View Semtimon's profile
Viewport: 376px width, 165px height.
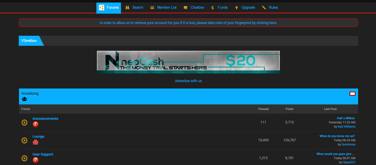(348, 144)
